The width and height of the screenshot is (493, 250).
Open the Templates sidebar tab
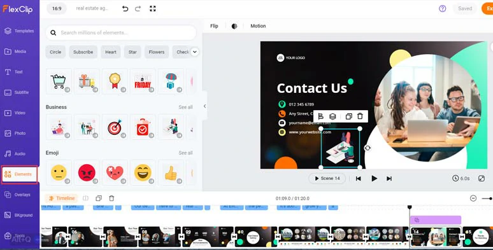(20, 31)
